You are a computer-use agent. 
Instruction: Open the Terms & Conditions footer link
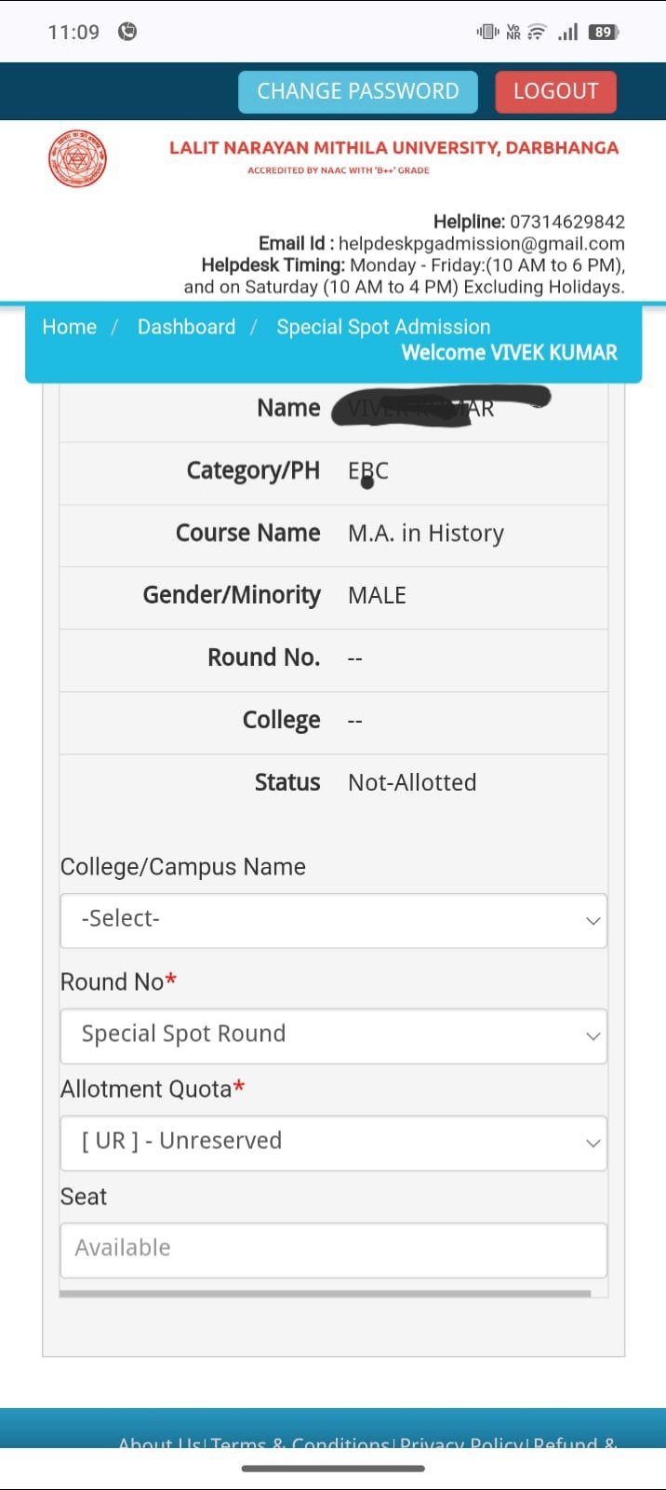coord(300,1443)
